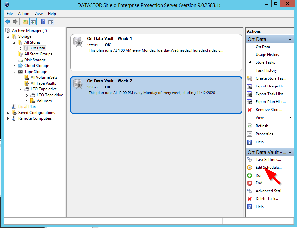Select All Tape Vaults in the tree

tap(43, 83)
